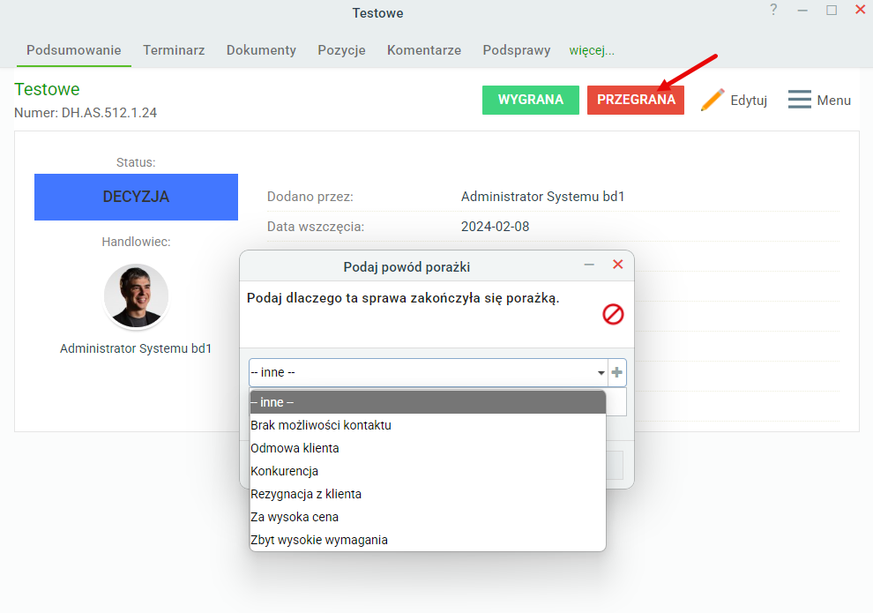Click the dialog title "Podaj powód porażki"
This screenshot has width=873, height=613.
pos(407,267)
